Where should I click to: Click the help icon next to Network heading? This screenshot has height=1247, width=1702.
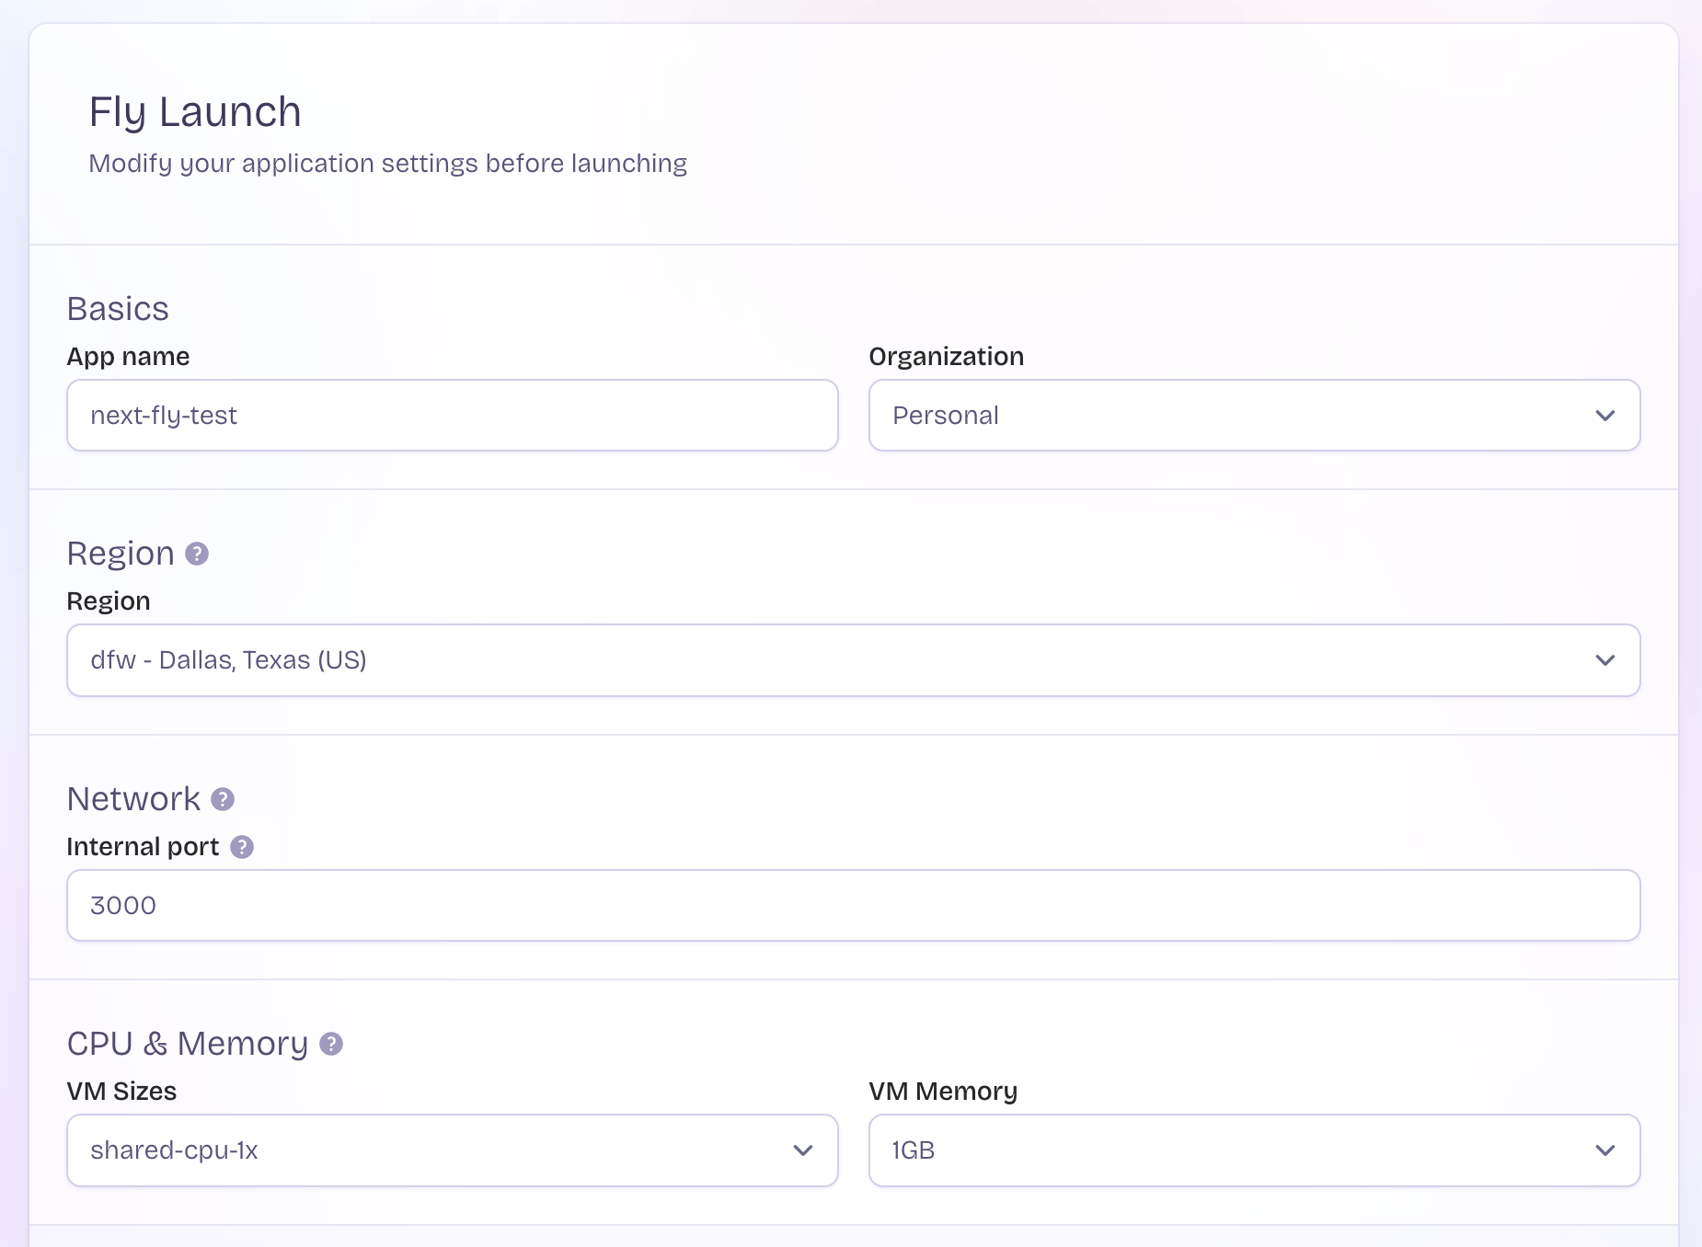(223, 799)
